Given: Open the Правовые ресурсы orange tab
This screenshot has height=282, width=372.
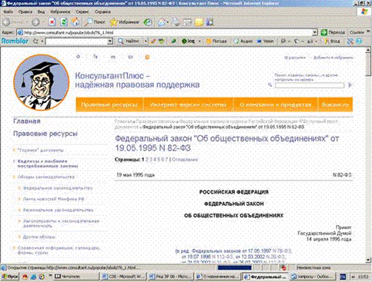Looking at the screenshot, I should click(109, 105).
